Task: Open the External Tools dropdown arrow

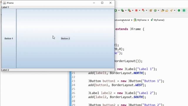Action: [x=133, y=11]
